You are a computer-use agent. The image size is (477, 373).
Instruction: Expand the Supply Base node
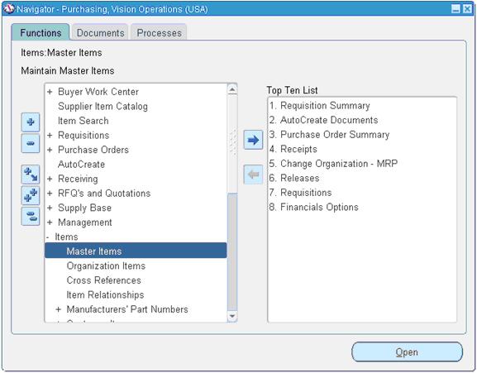[50, 208]
